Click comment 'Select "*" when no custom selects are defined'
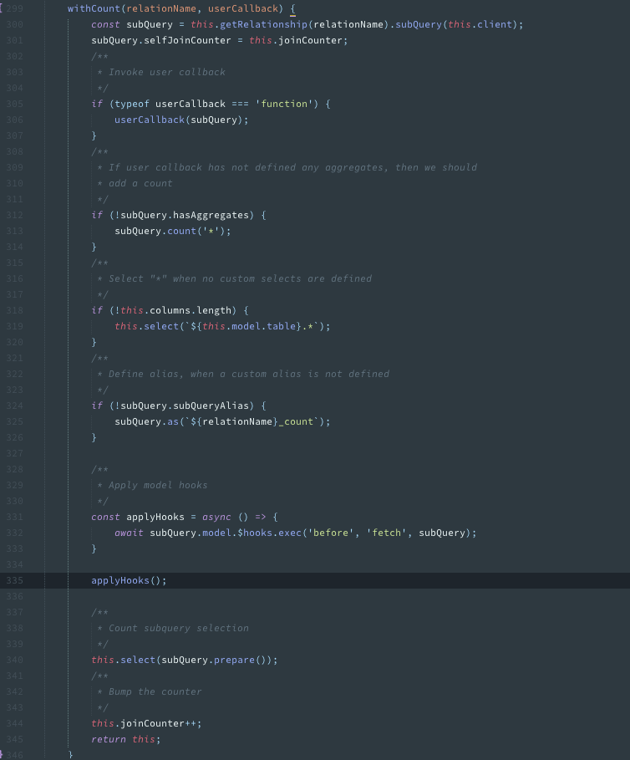The width and height of the screenshot is (630, 760). 240,278
